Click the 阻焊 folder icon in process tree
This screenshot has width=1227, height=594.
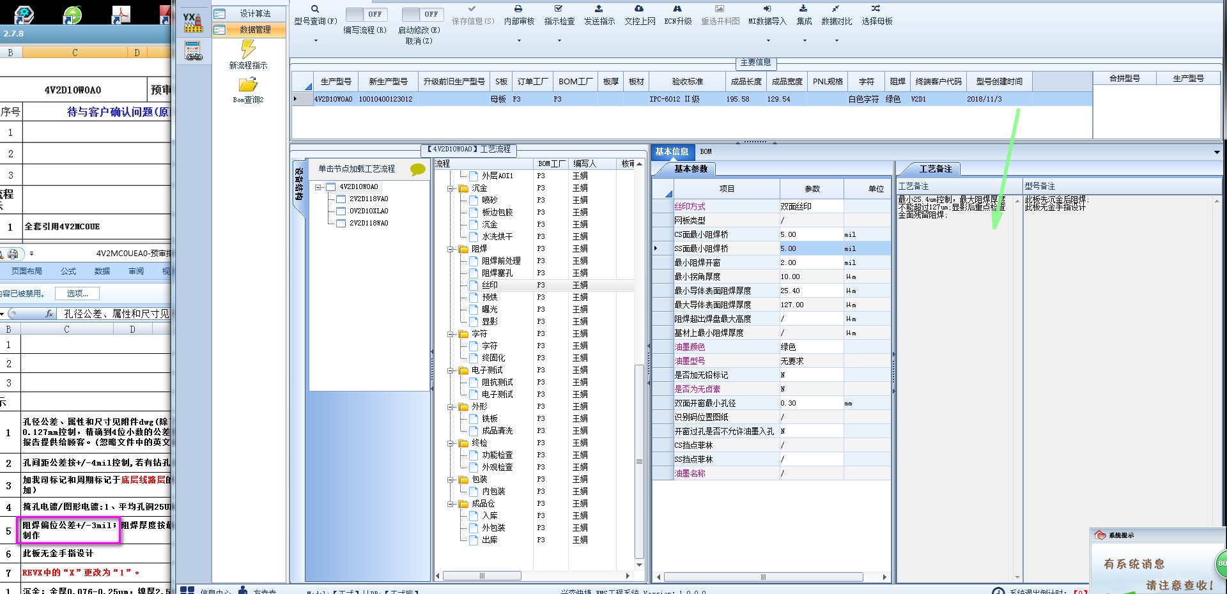point(463,249)
